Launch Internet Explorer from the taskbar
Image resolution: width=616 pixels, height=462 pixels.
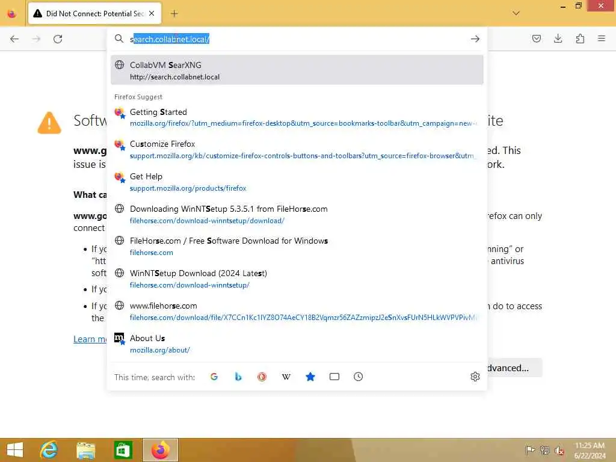[x=49, y=450]
